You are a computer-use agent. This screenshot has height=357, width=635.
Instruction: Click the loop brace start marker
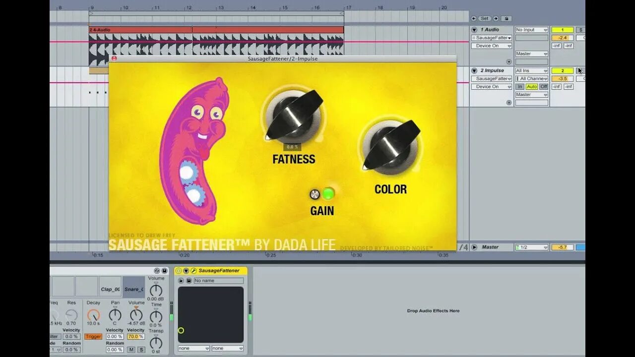pos(91,13)
